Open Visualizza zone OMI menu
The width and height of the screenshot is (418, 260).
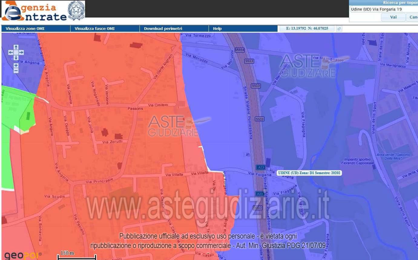[36, 29]
